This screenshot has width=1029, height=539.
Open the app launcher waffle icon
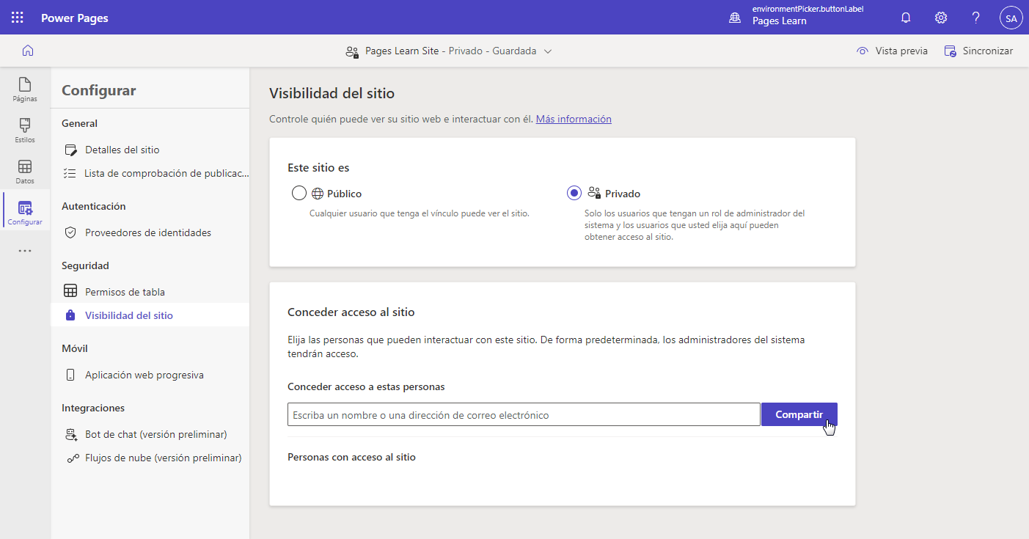click(x=18, y=18)
